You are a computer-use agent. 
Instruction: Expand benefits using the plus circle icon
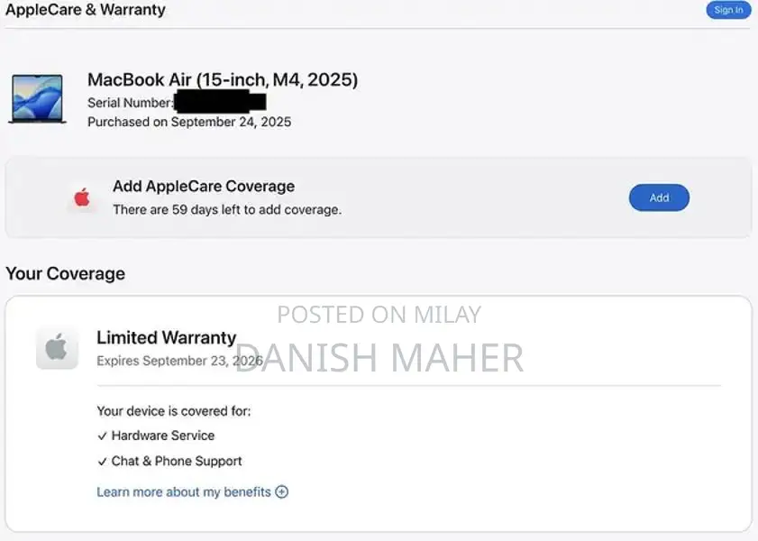point(282,492)
